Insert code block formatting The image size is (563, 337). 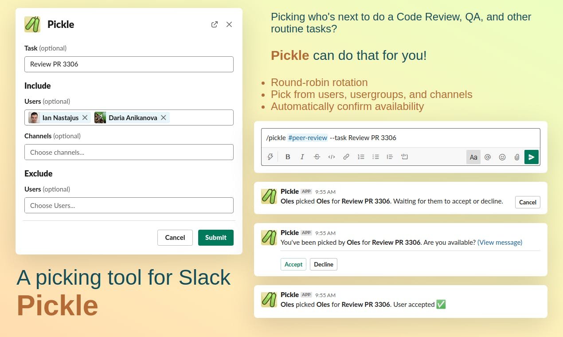point(404,157)
